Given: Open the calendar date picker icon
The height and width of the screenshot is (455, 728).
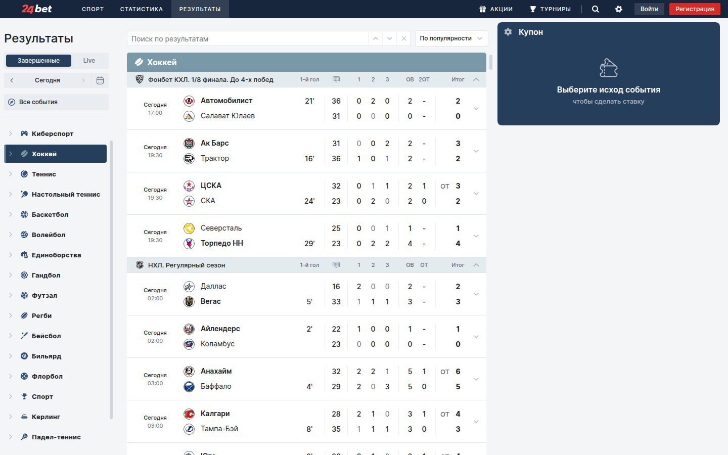Looking at the screenshot, I should (100, 80).
